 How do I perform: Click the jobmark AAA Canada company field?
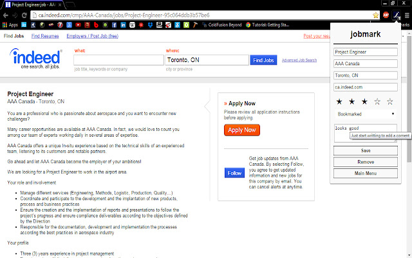pyautogui.click(x=366, y=63)
